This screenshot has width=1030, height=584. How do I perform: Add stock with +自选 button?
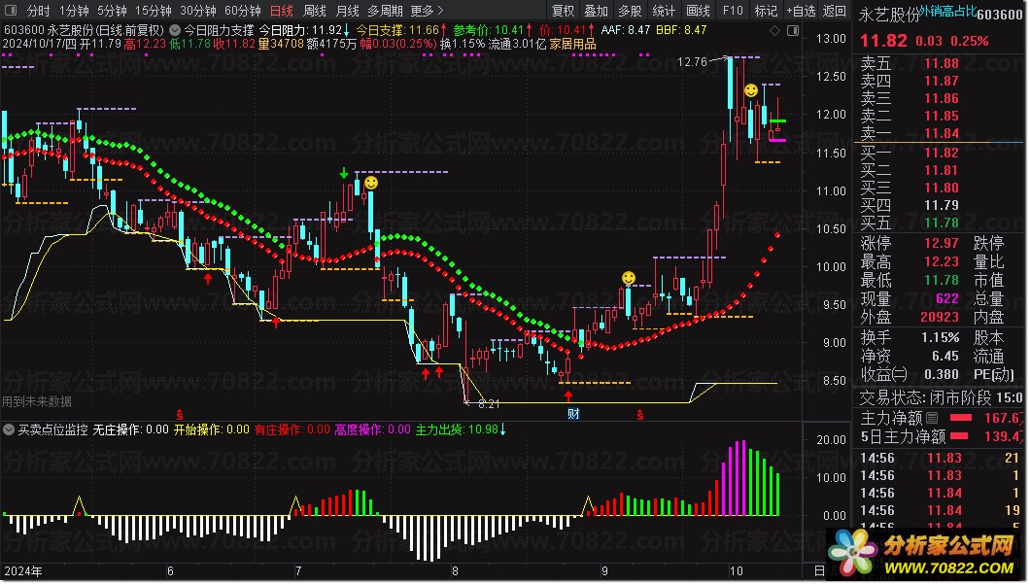801,11
